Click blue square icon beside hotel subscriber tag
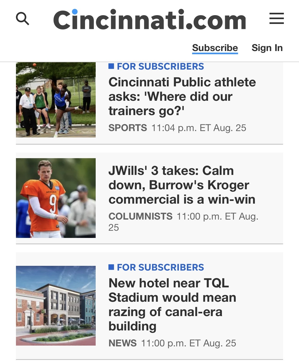The image size is (299, 361). click(111, 267)
